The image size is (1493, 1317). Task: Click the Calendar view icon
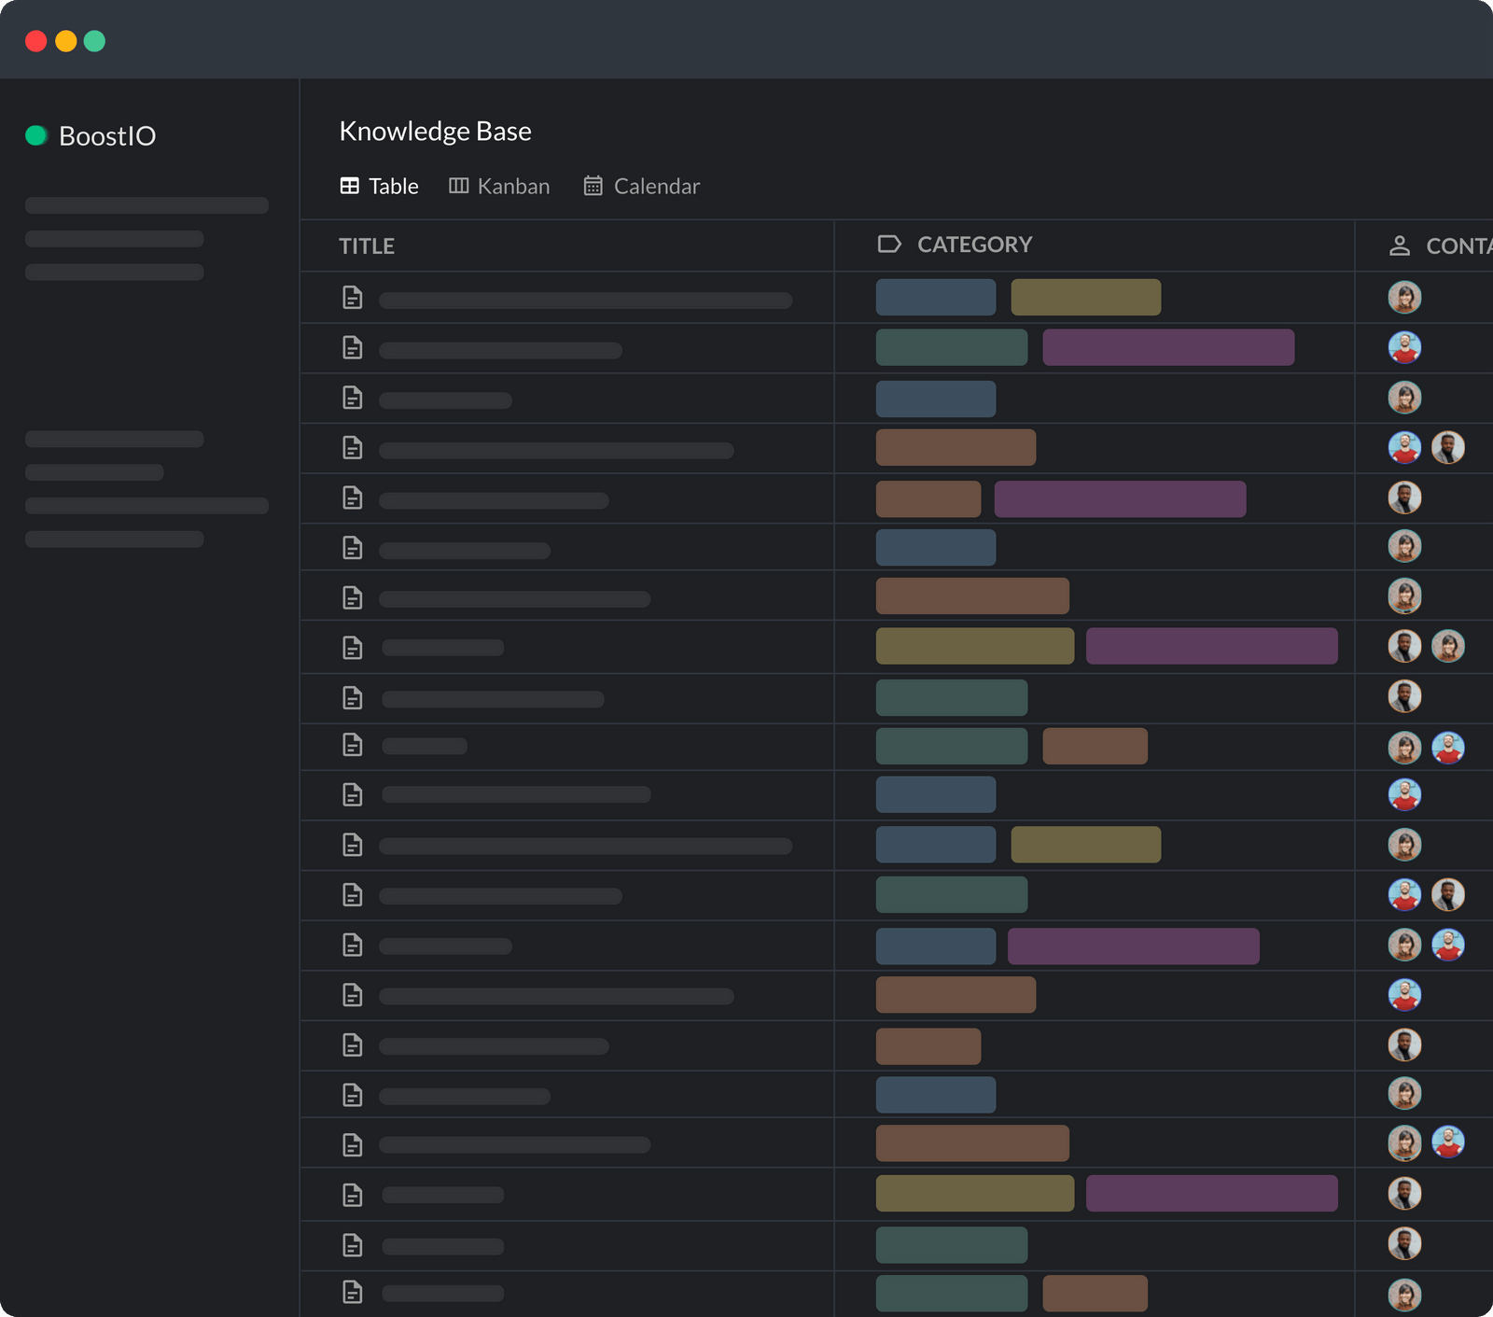[x=593, y=186]
